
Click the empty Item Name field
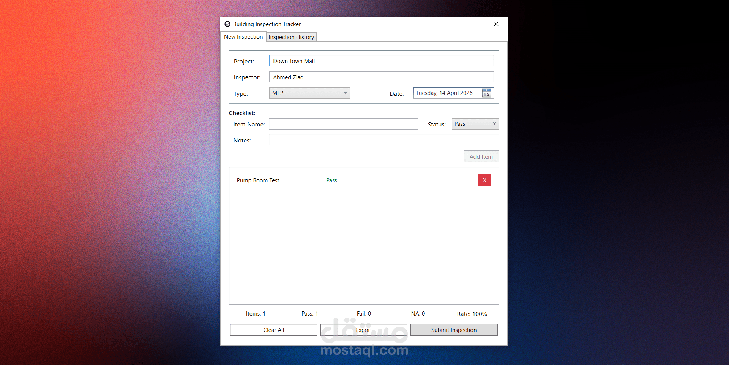(343, 123)
